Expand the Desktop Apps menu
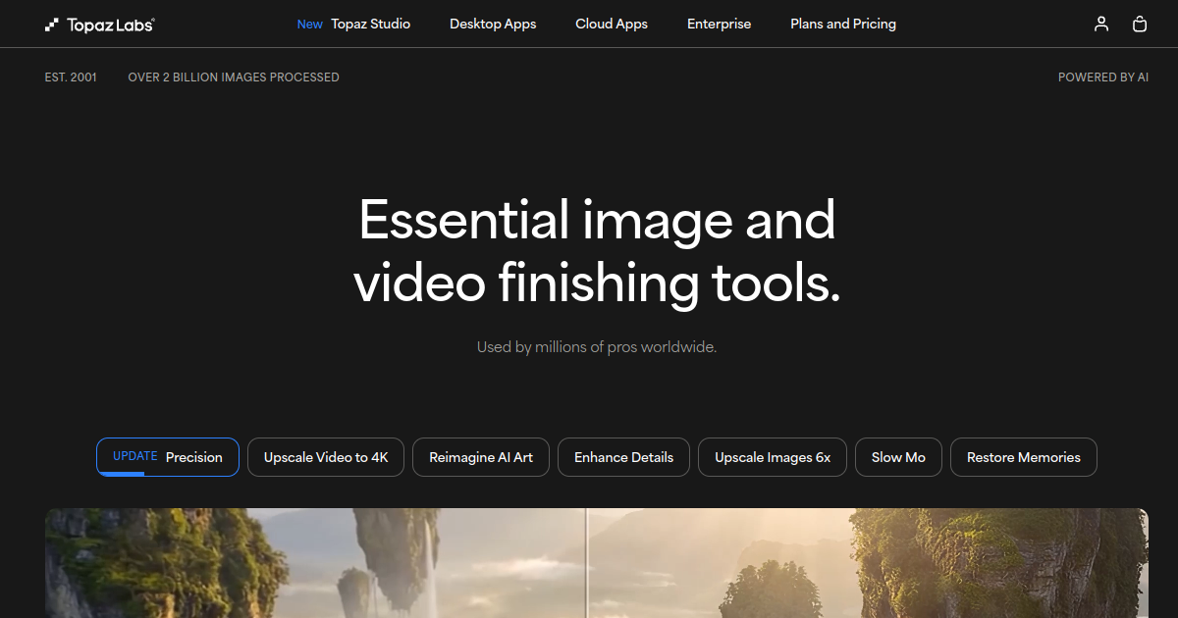Screen dimensions: 1178x618 click(493, 24)
